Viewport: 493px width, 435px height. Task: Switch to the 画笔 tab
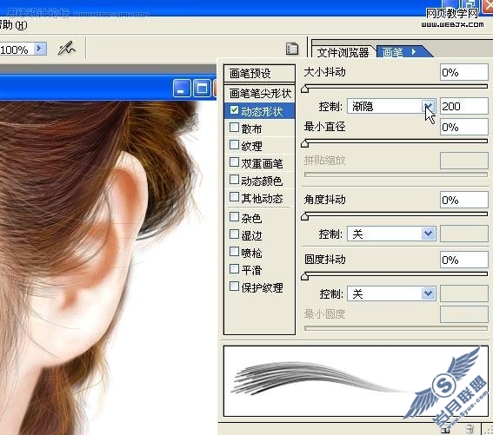click(393, 52)
